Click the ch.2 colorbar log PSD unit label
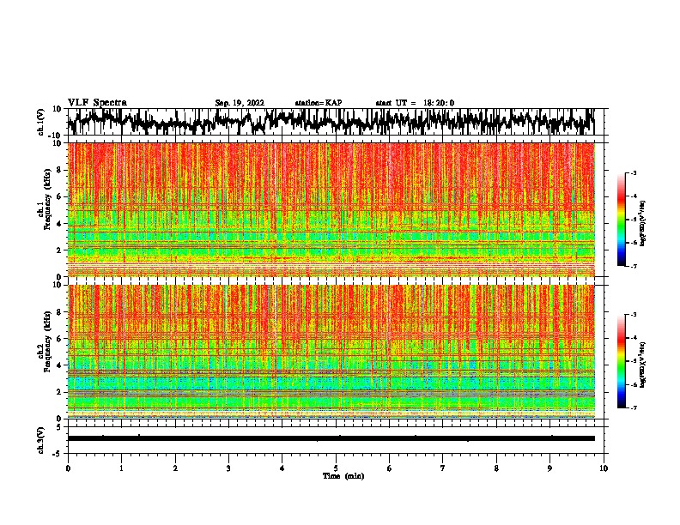This screenshot has width=680, height=525. 643,365
